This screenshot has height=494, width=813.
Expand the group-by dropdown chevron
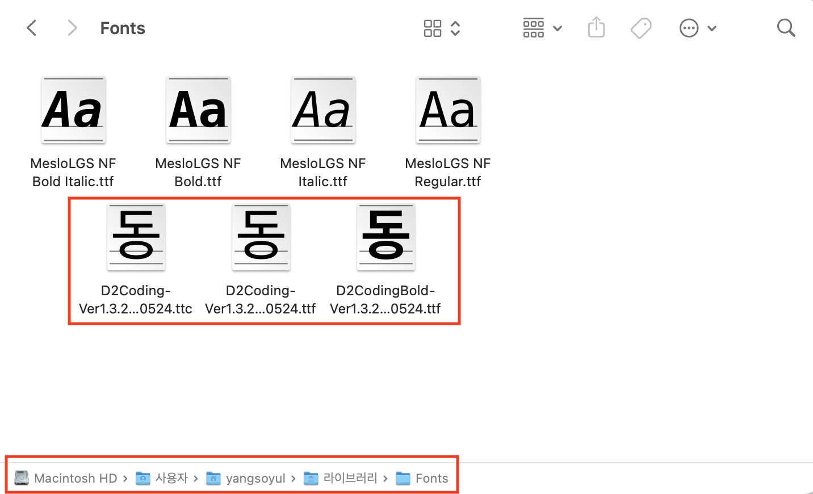[558, 28]
